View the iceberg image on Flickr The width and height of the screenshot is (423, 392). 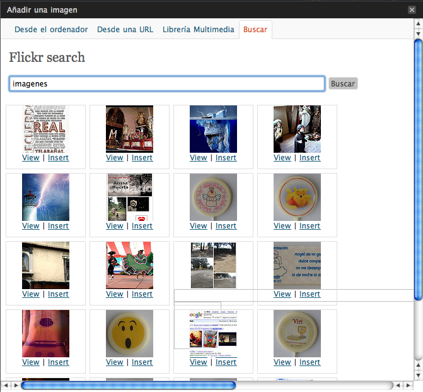[198, 158]
